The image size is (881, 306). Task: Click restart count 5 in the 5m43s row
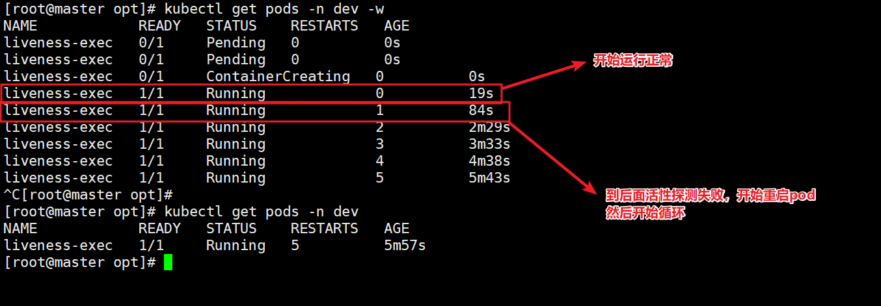379,178
